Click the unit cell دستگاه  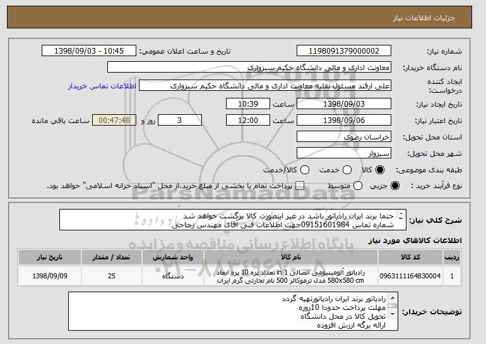tap(173, 276)
